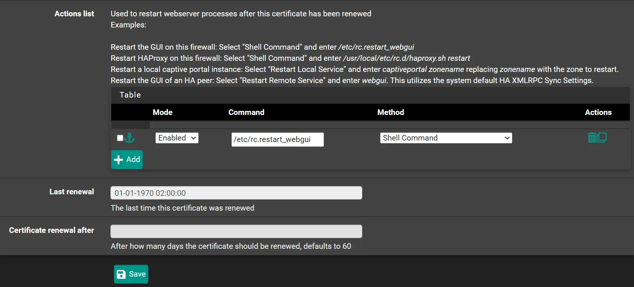
Task: Click the Last renewal date field
Action: coord(236,193)
